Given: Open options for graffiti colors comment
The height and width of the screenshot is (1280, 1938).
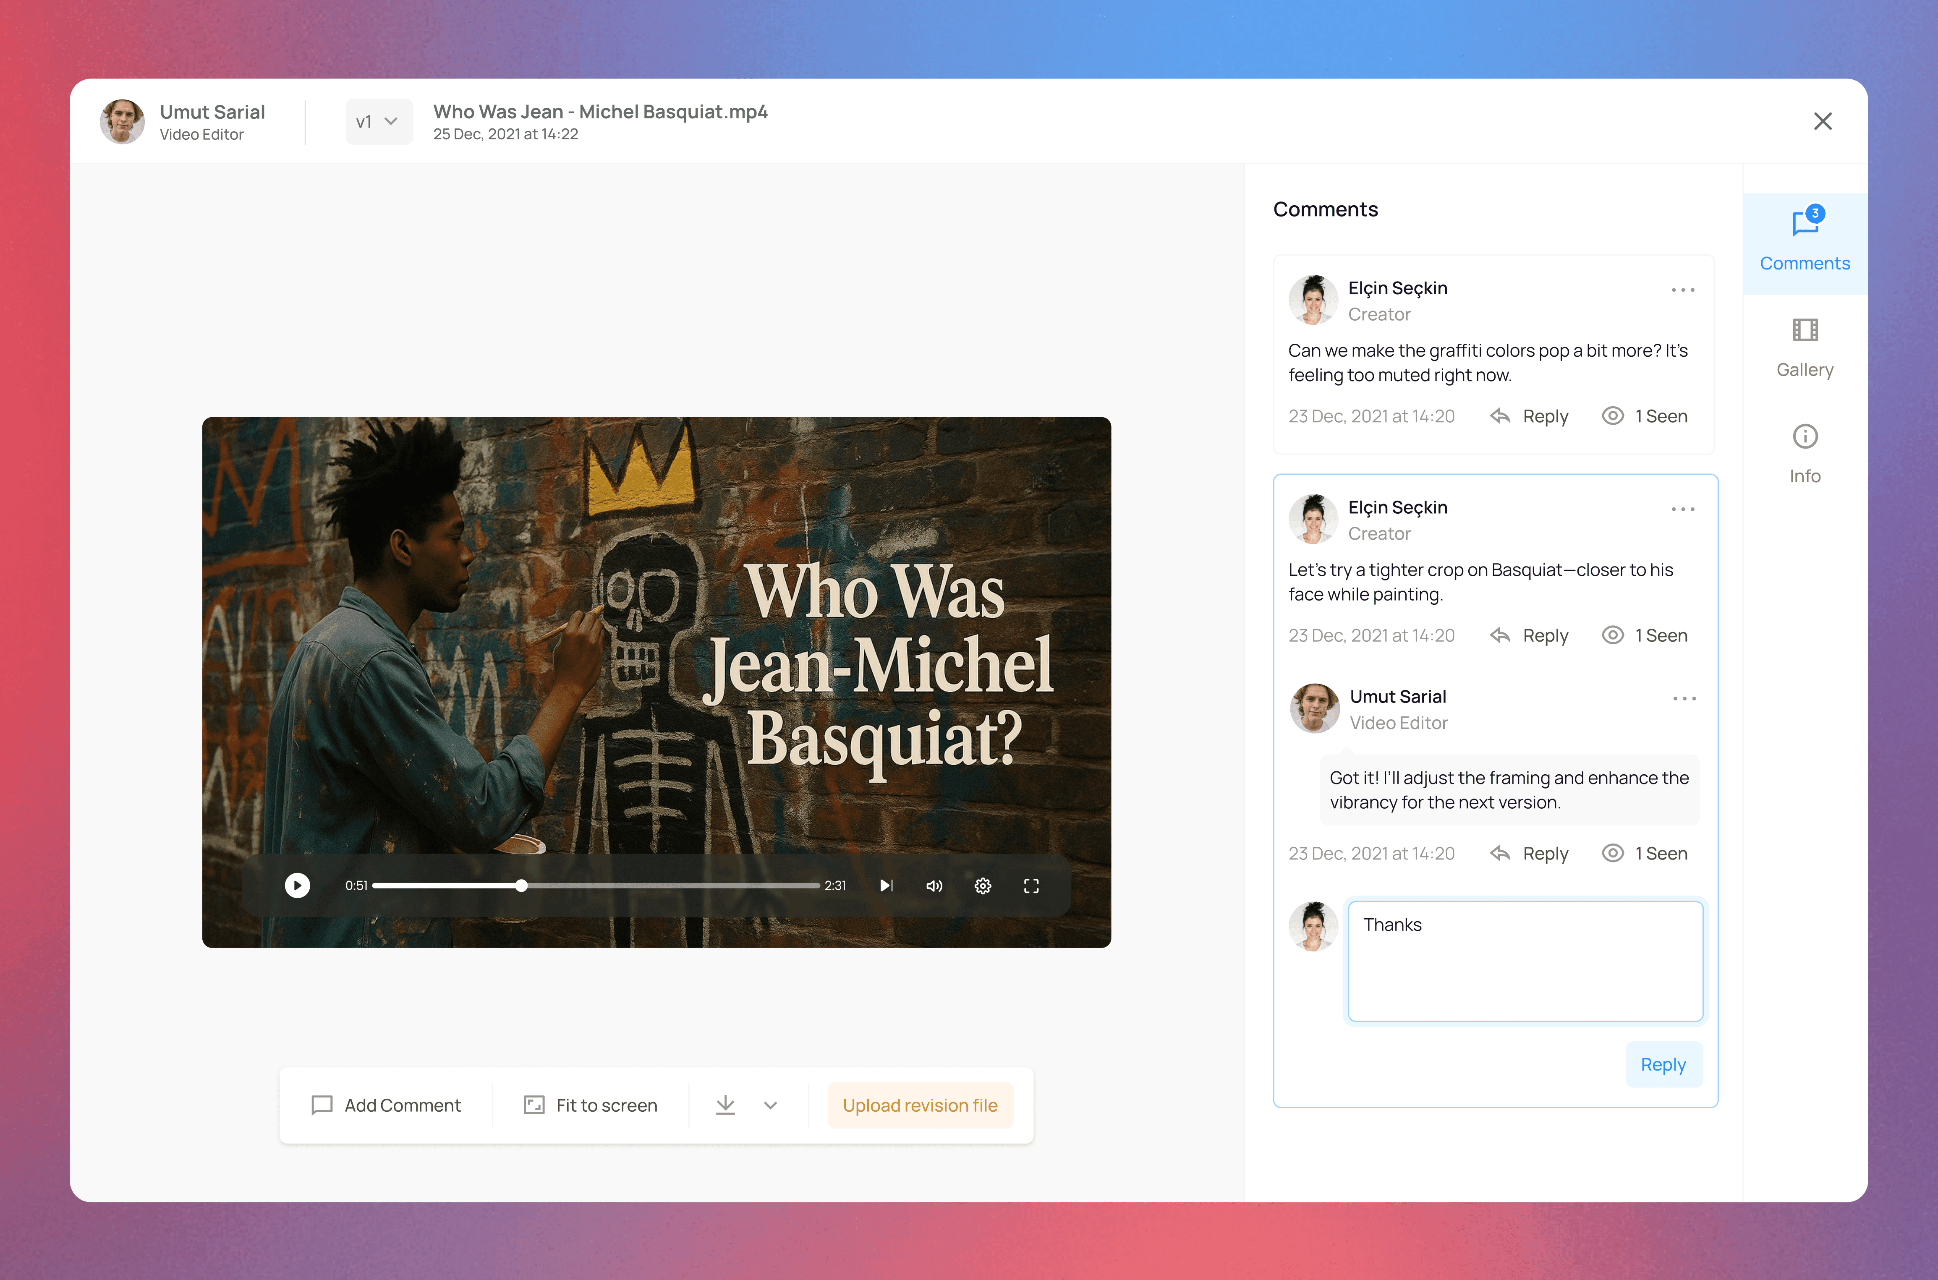Looking at the screenshot, I should click(1682, 290).
